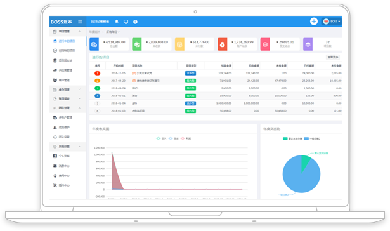Open the notification bell in header
Viewport: 390px width, 231px height.
tap(117, 22)
